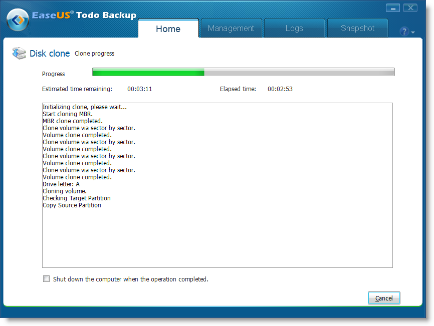Image resolution: width=434 pixels, height=326 pixels.
Task: Click the clone progress bar
Action: pyautogui.click(x=243, y=72)
